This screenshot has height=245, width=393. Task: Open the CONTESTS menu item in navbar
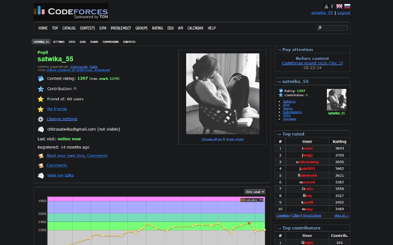point(87,28)
